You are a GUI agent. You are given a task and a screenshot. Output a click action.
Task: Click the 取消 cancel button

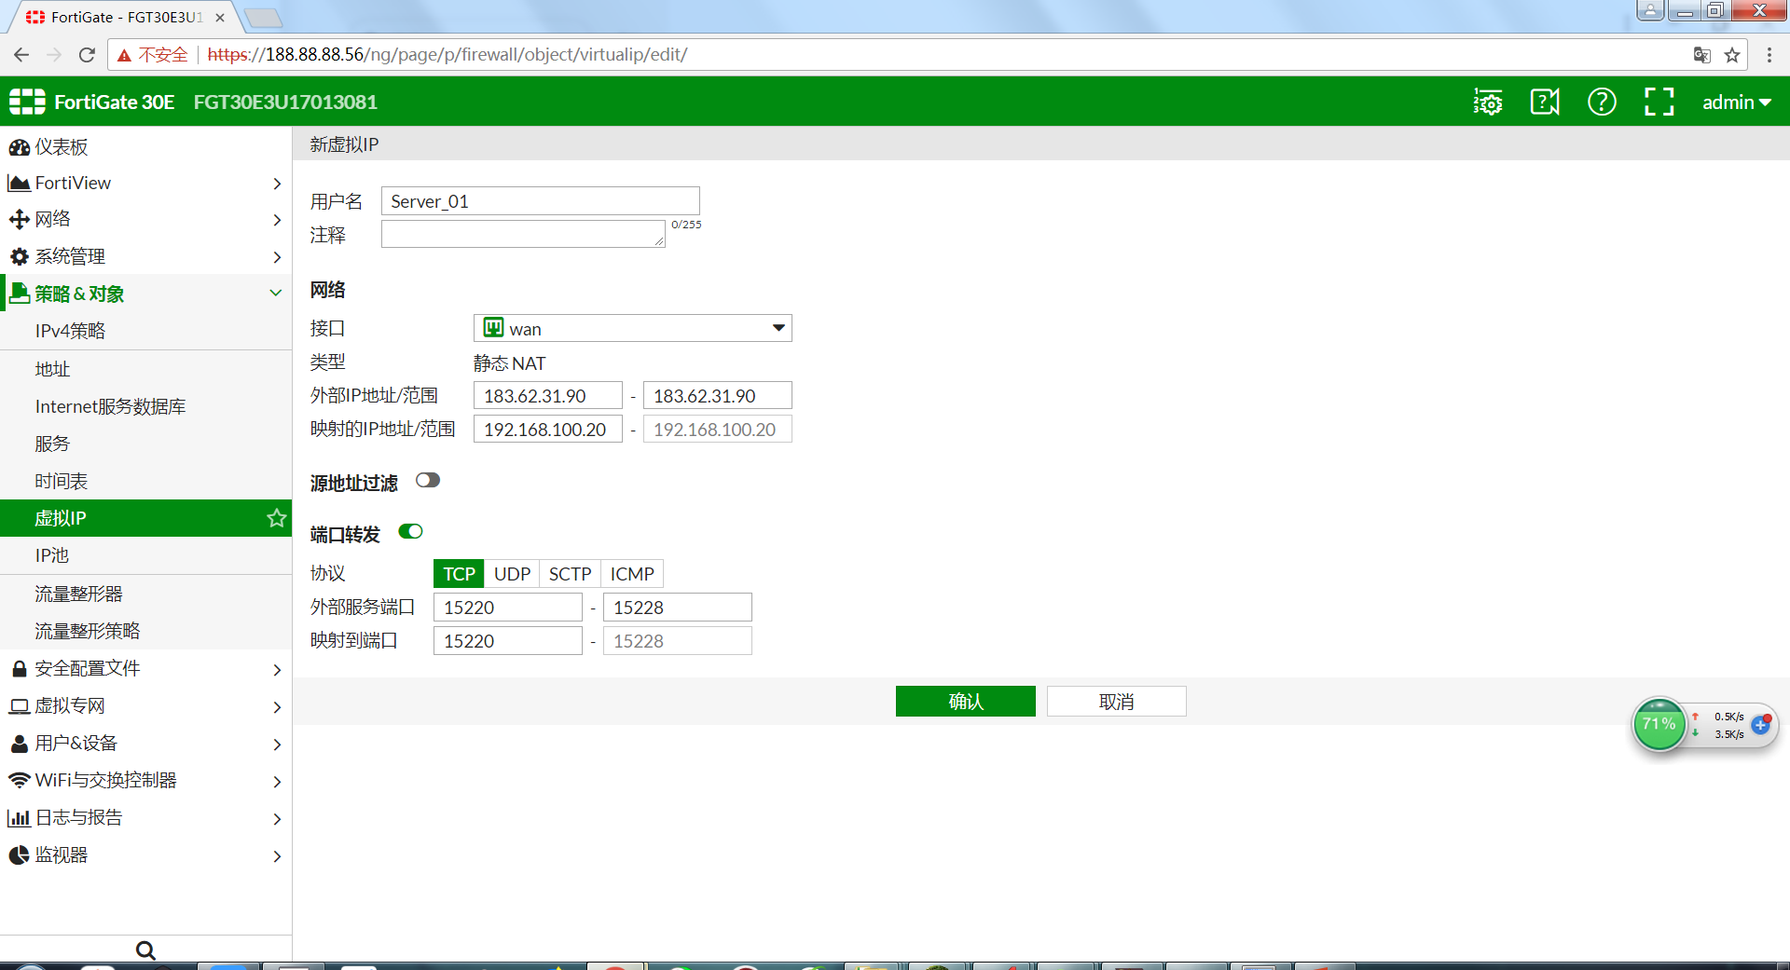tap(1116, 702)
